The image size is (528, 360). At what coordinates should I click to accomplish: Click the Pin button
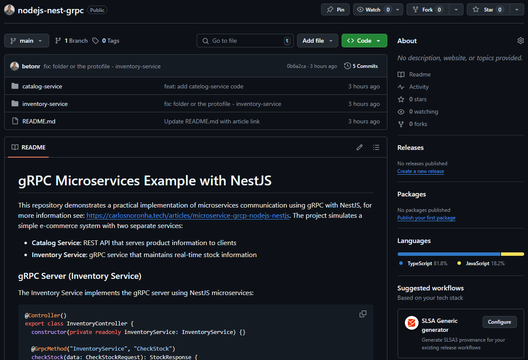tap(335, 9)
